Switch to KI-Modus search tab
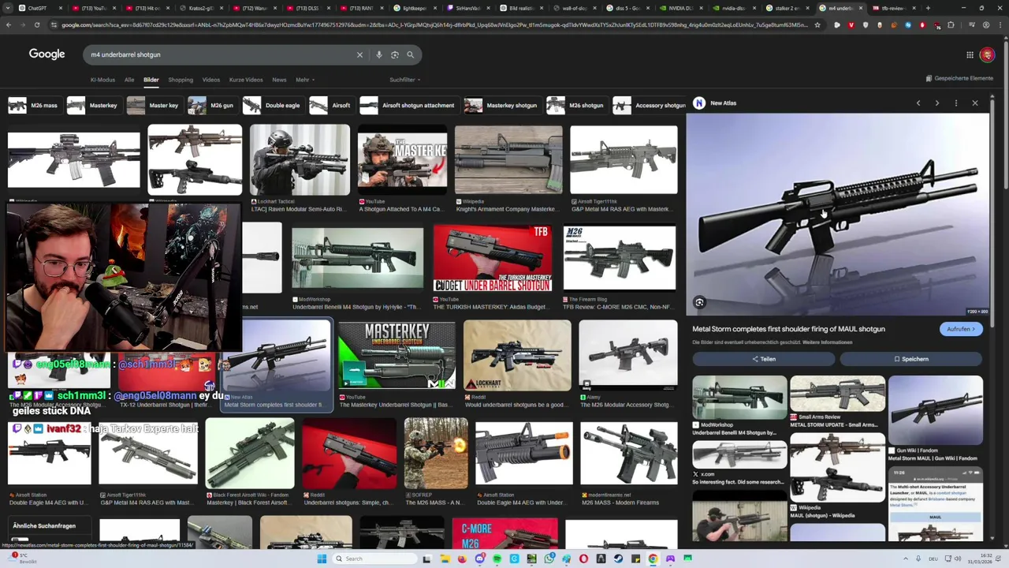Image resolution: width=1009 pixels, height=568 pixels. 102,80
